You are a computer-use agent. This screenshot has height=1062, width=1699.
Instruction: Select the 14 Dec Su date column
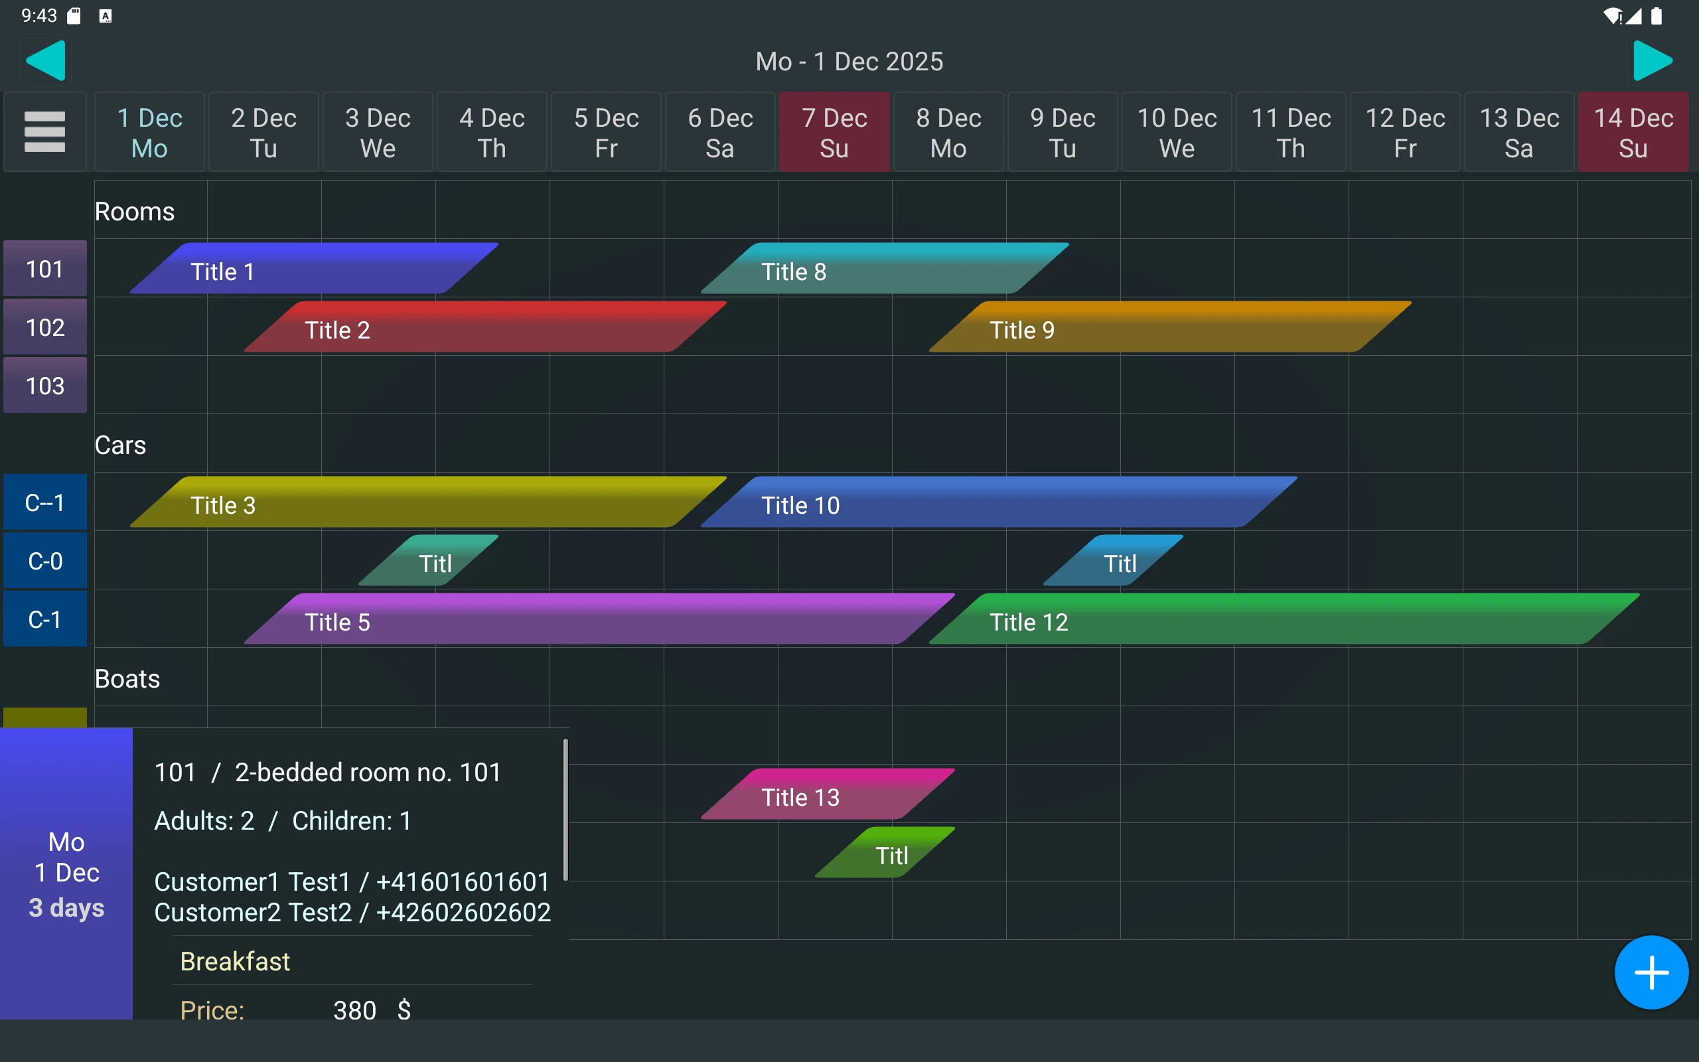[x=1633, y=132]
